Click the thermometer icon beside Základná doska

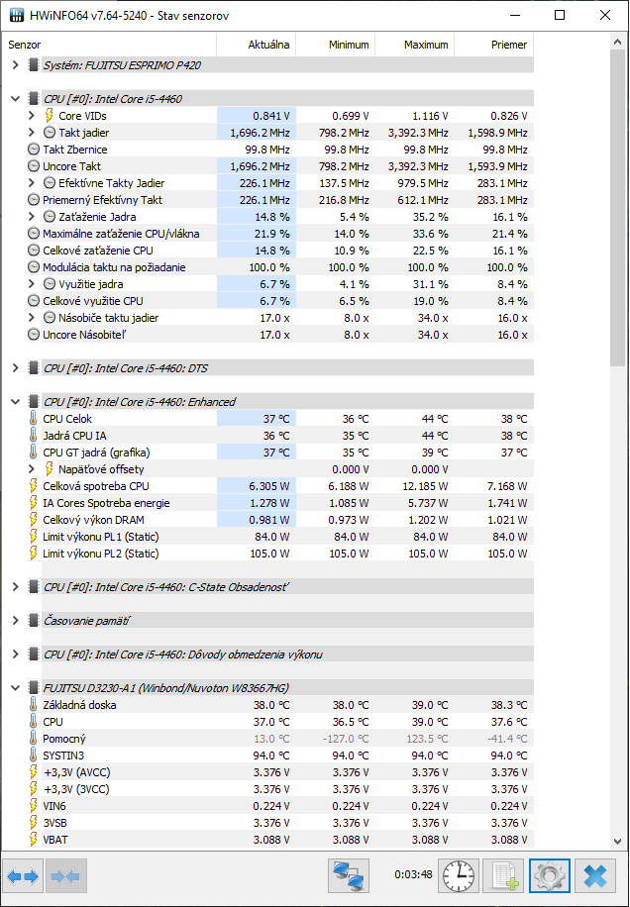pyautogui.click(x=34, y=705)
